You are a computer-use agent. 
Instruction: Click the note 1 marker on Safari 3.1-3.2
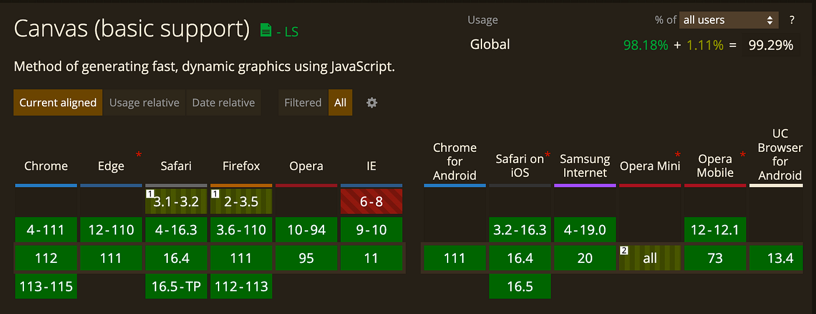coord(150,194)
